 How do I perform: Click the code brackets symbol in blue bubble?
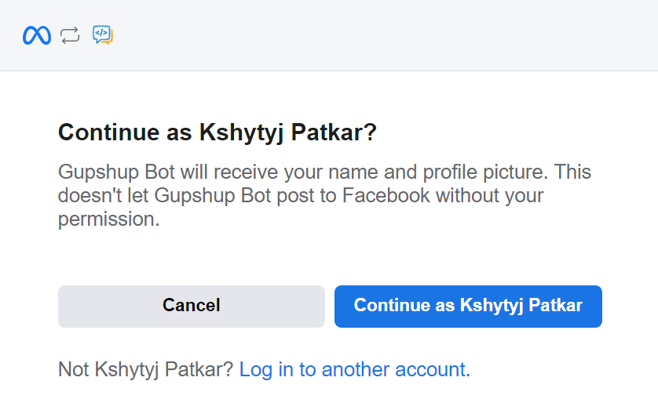[100, 33]
